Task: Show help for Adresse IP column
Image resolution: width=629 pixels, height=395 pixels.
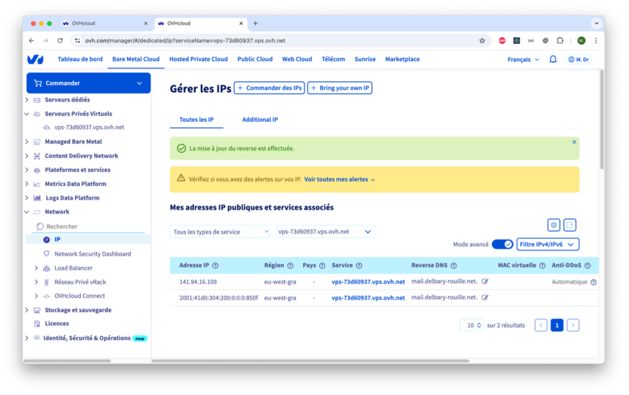Action: tap(216, 265)
